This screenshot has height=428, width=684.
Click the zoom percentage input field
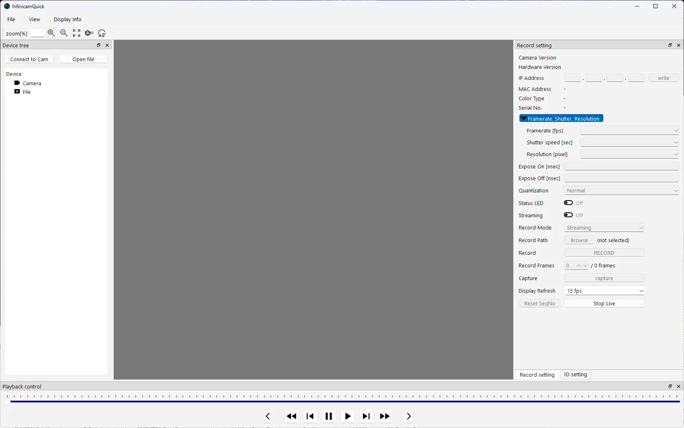37,33
